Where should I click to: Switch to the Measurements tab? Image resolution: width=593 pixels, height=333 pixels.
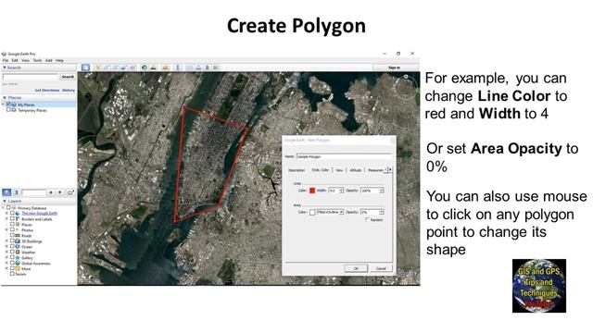pyautogui.click(x=375, y=170)
